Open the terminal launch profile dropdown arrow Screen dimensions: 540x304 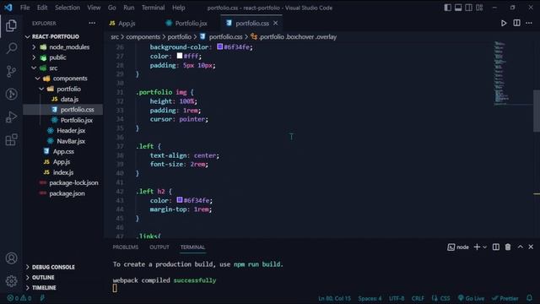[484, 247]
